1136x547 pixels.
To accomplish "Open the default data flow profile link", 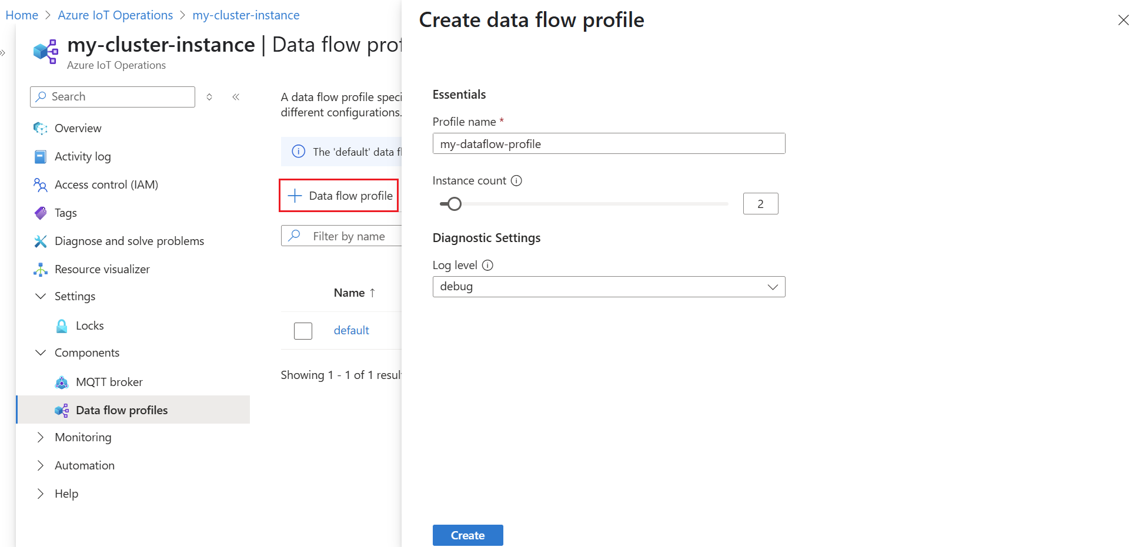I will click(x=351, y=330).
